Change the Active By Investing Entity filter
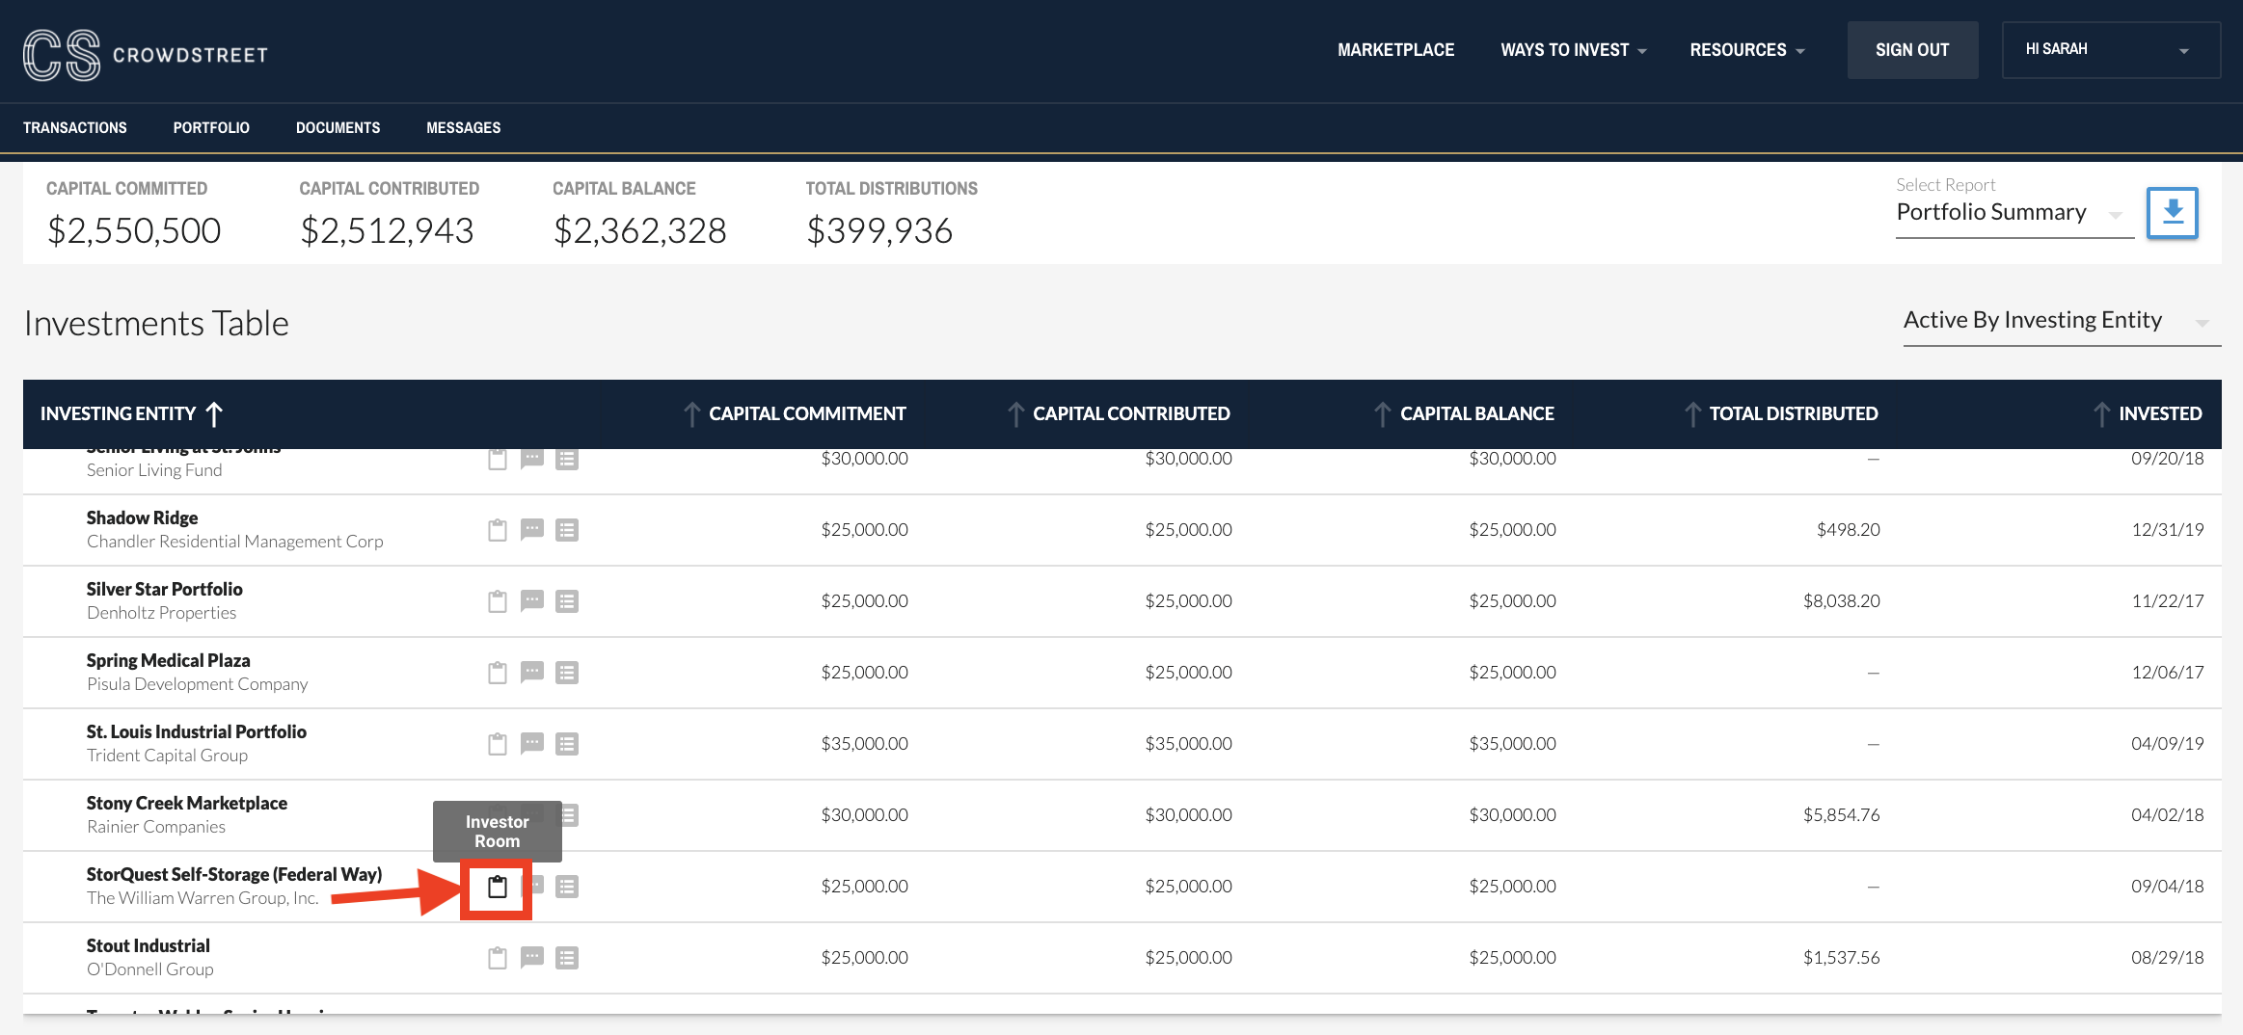The image size is (2243, 1035). [2061, 321]
